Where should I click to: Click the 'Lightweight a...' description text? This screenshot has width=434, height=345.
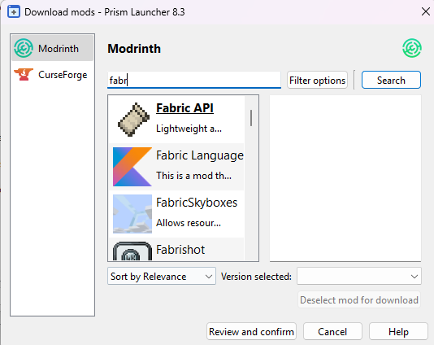tap(189, 129)
